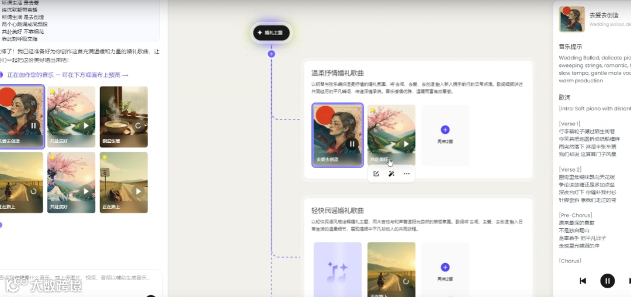The width and height of the screenshot is (631, 297).
Task: Open the three-dots menu below 共赴美好 cover
Action: click(407, 174)
